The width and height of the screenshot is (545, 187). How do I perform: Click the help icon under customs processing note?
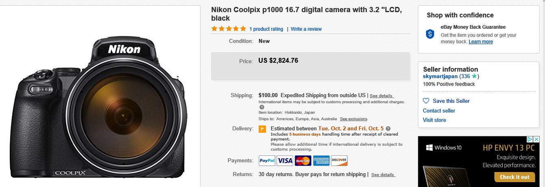(x=261, y=107)
